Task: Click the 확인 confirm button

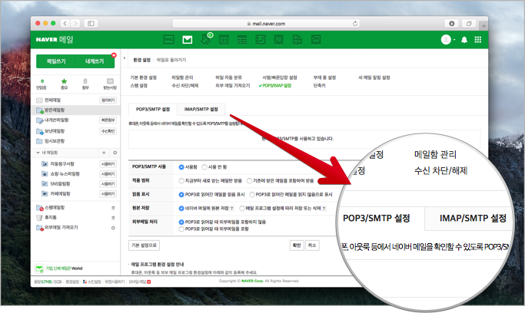Action: click(297, 245)
